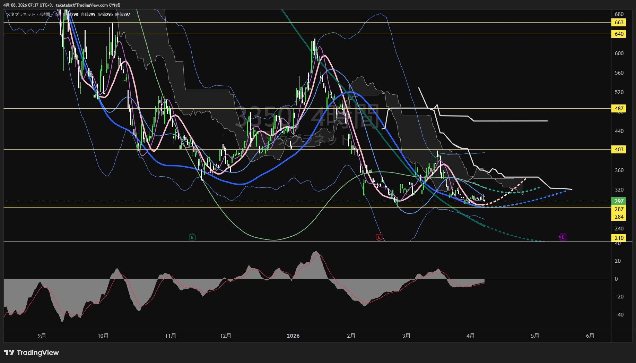Screen dimensions: 636x363
Task: Click the yellow 640 price level label
Action: 619,34
